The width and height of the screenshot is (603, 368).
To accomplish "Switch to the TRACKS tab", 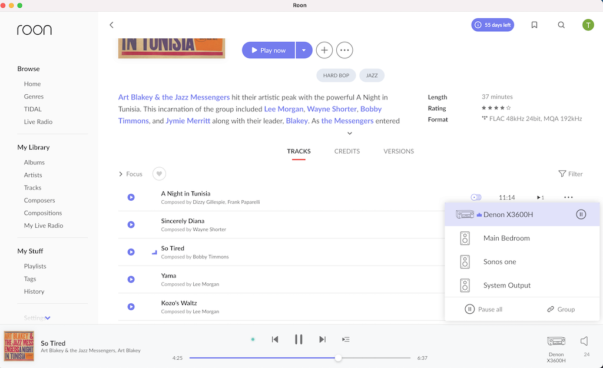I will (x=299, y=151).
